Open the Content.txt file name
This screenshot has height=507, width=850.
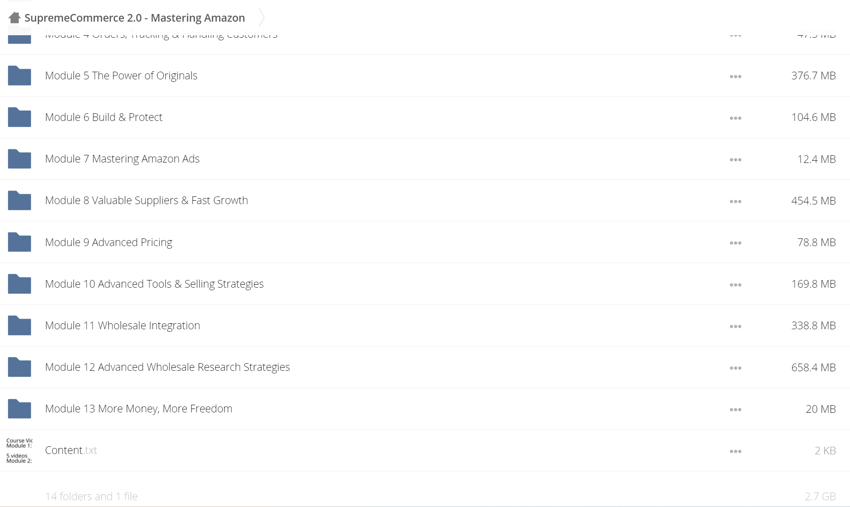(71, 450)
